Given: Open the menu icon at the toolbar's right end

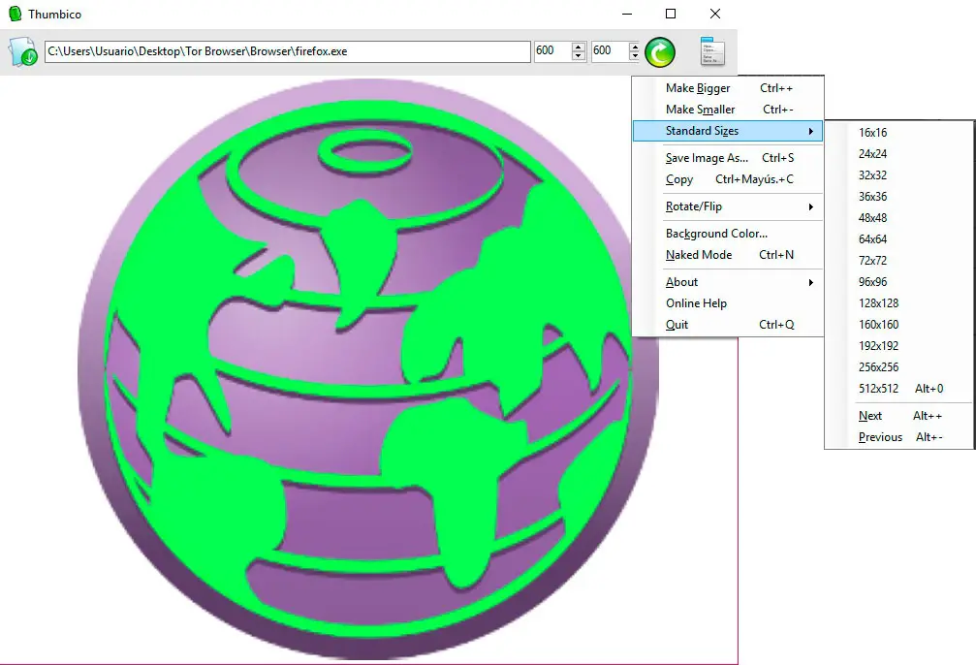Looking at the screenshot, I should tap(712, 51).
